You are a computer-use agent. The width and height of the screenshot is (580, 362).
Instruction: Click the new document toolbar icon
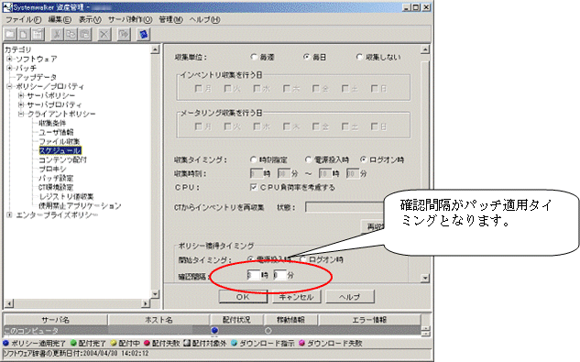point(24,35)
